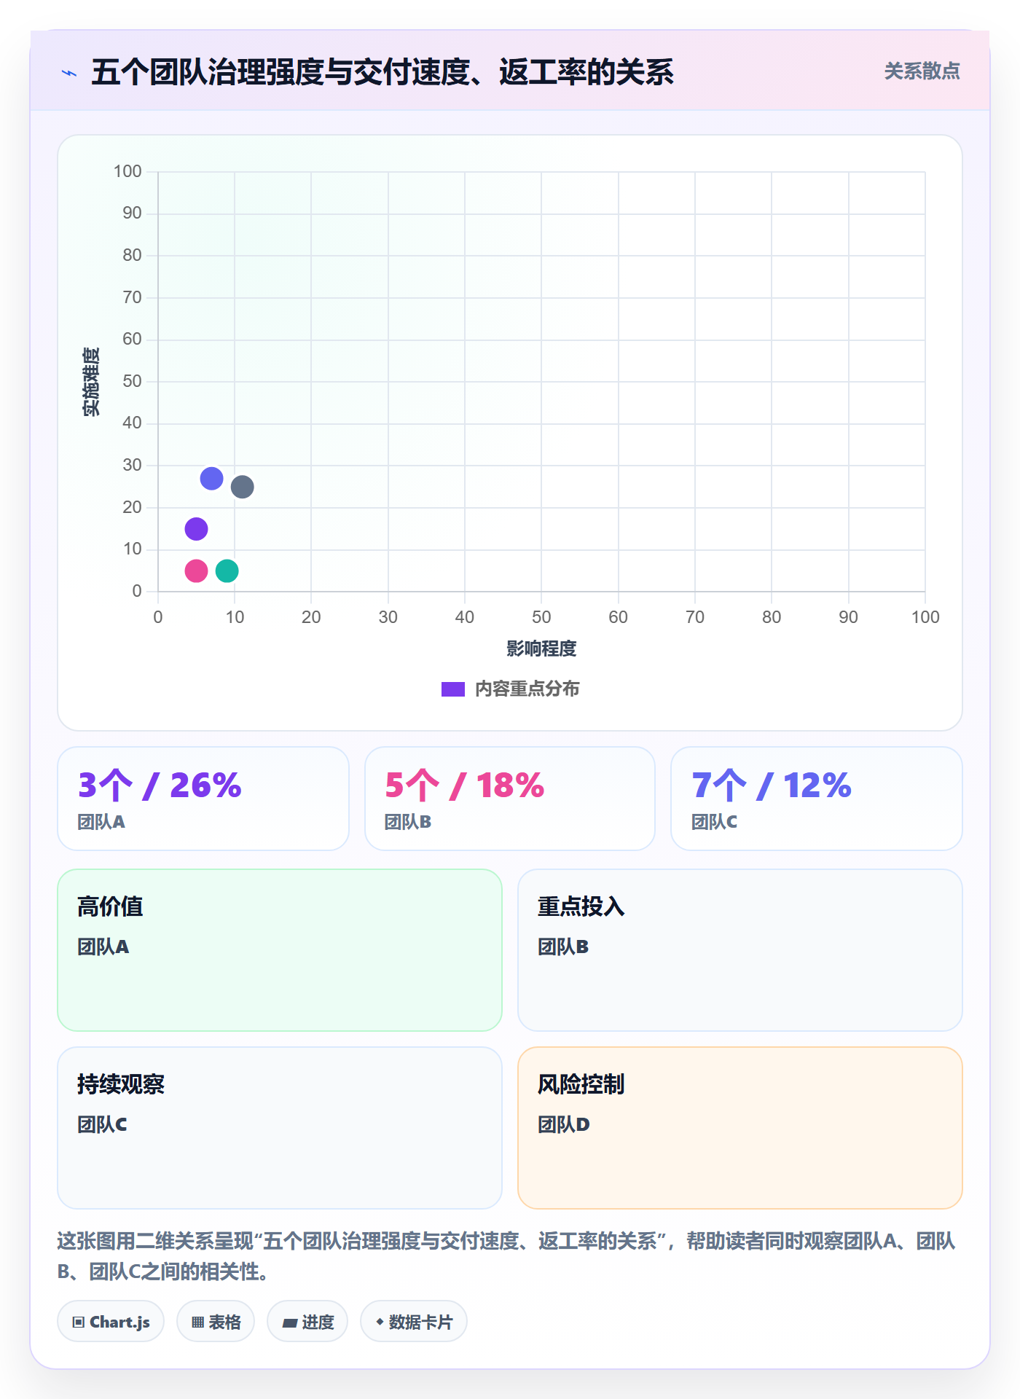1020x1399 pixels.
Task: Select the 重点投入 quadrant card
Action: pyautogui.click(x=740, y=950)
